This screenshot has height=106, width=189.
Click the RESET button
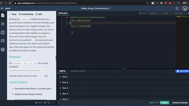tap(143, 13)
